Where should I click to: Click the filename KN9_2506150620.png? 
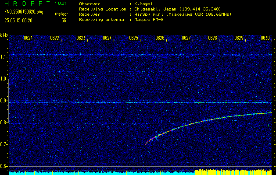coord(24,12)
